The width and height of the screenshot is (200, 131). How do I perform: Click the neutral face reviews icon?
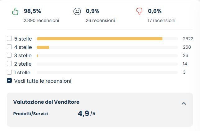(x=77, y=11)
